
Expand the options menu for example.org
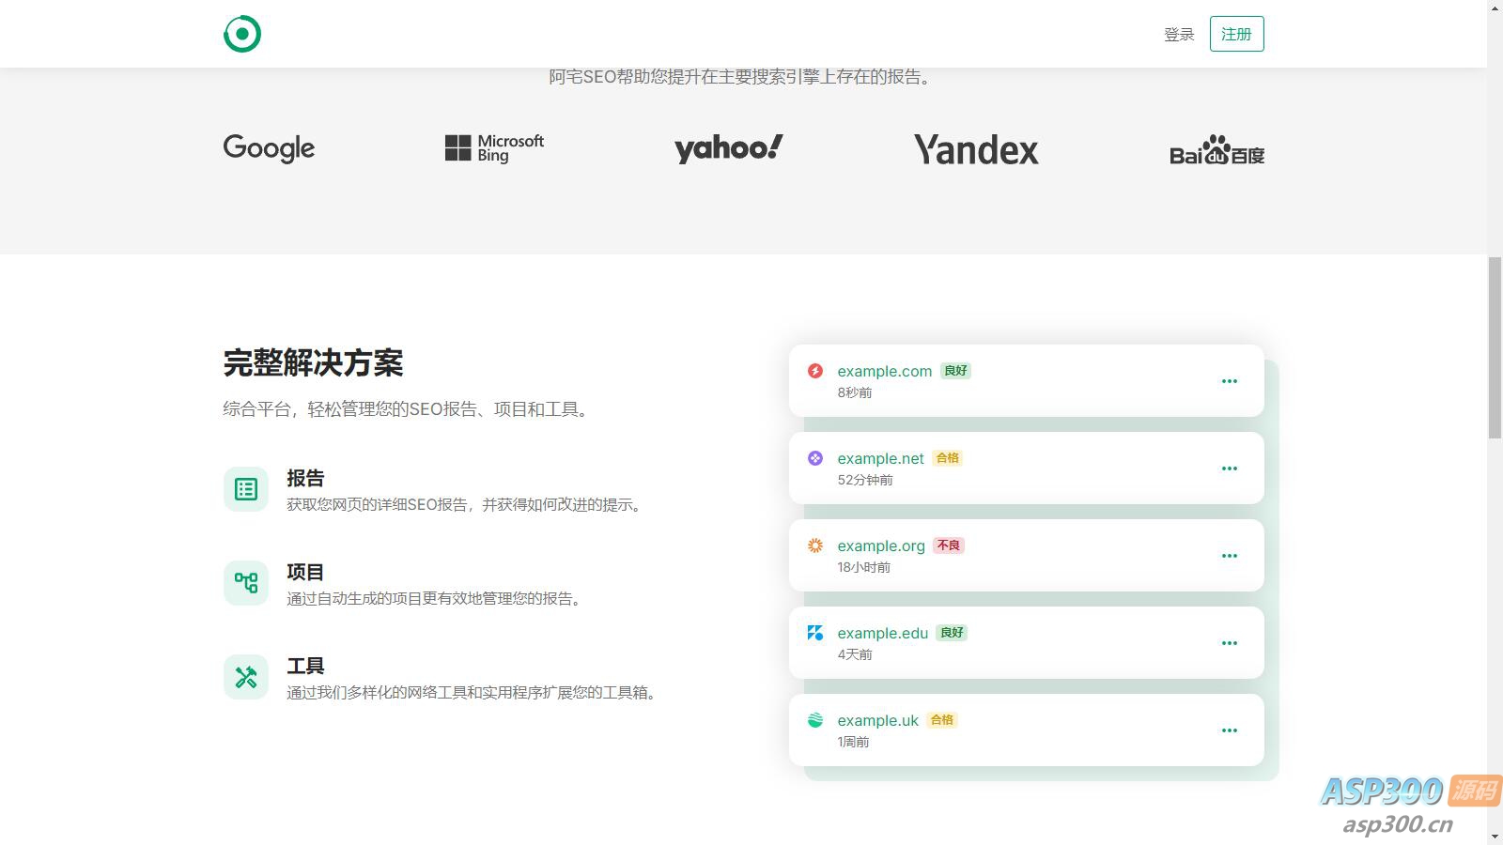[1229, 556]
